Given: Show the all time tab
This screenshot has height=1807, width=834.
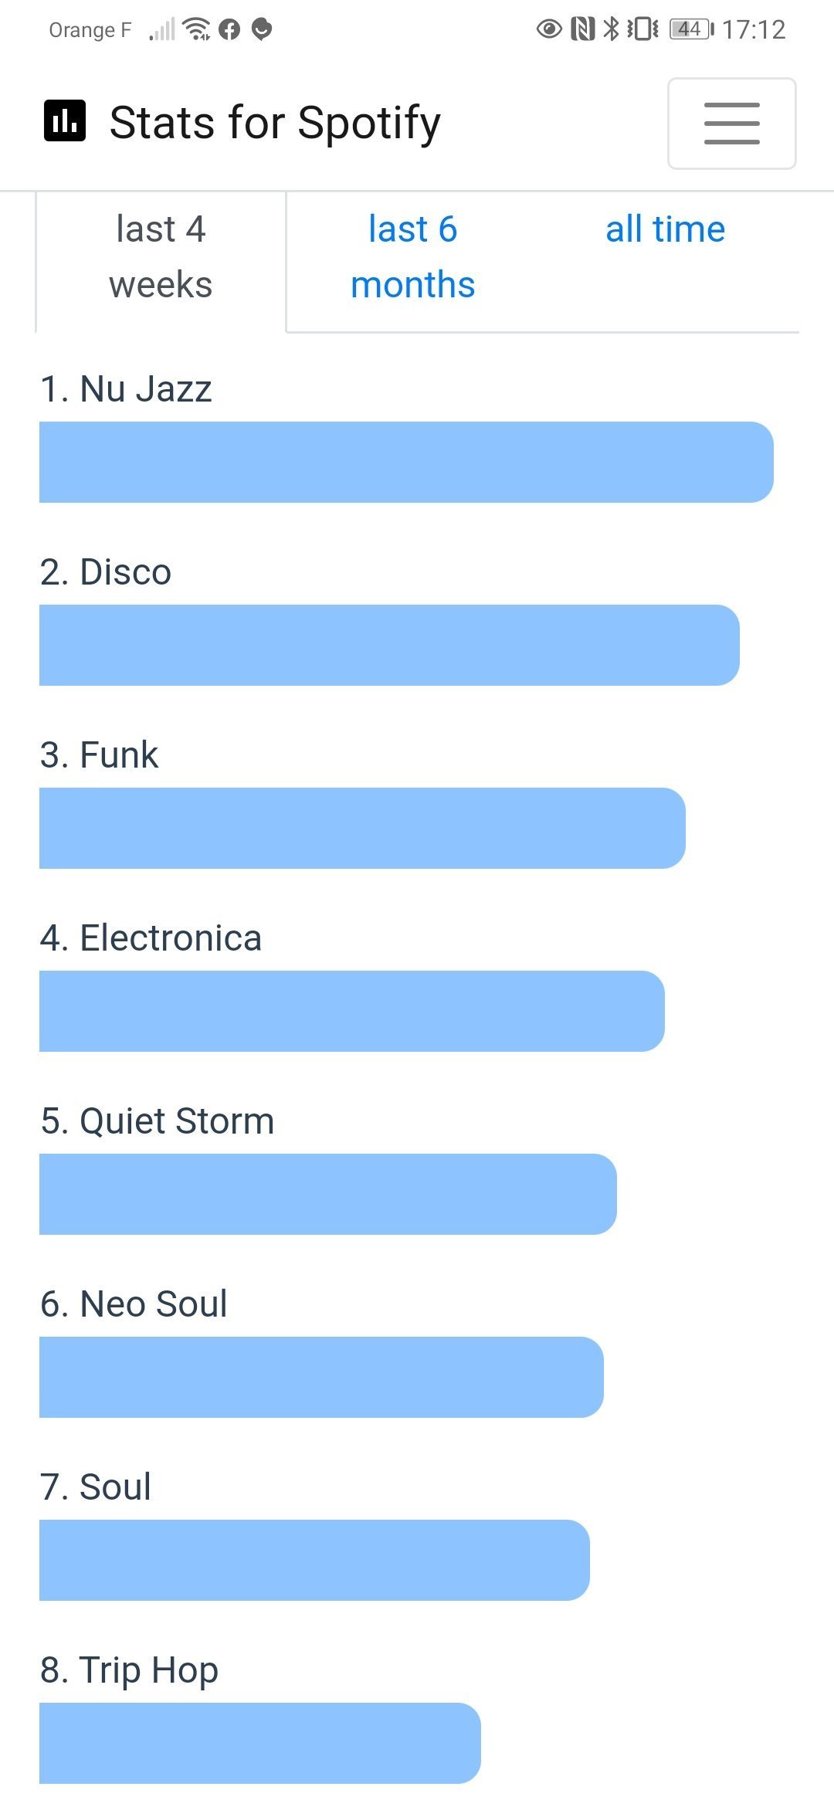Looking at the screenshot, I should [x=665, y=230].
